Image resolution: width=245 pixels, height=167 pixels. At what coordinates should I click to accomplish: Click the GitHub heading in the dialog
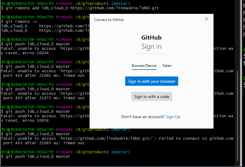(x=152, y=37)
